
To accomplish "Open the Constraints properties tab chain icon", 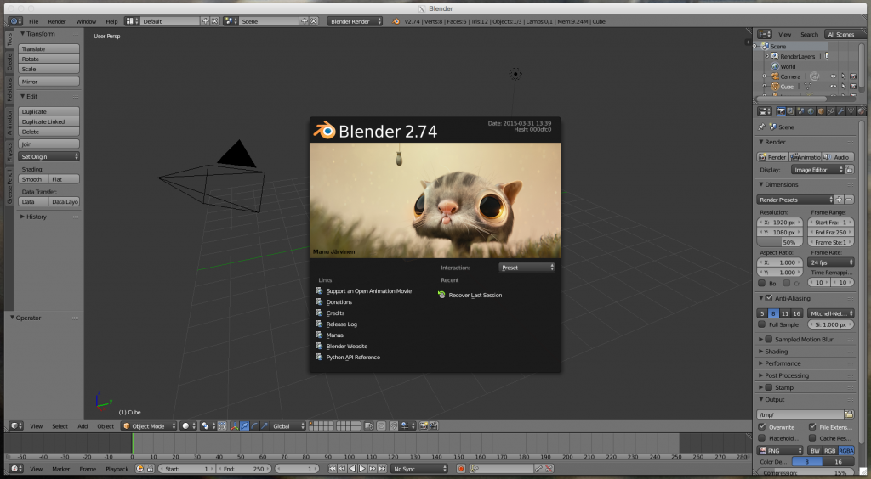I will tap(831, 111).
